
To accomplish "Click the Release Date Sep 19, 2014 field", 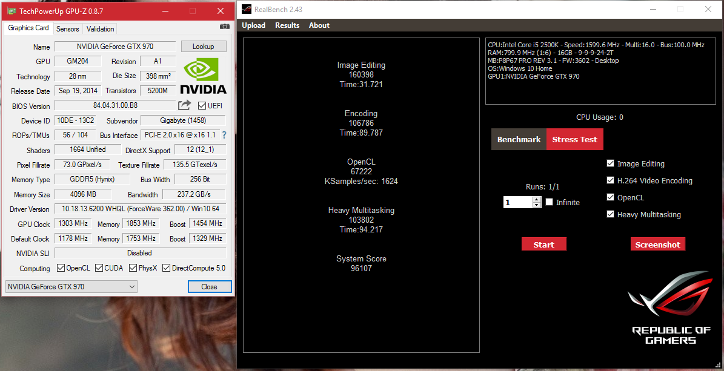I will [78, 91].
